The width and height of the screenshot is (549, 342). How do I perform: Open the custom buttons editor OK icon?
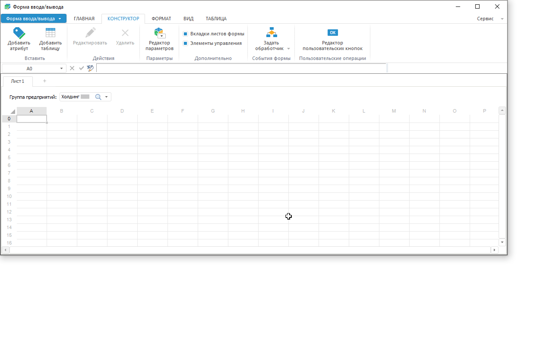[332, 32]
